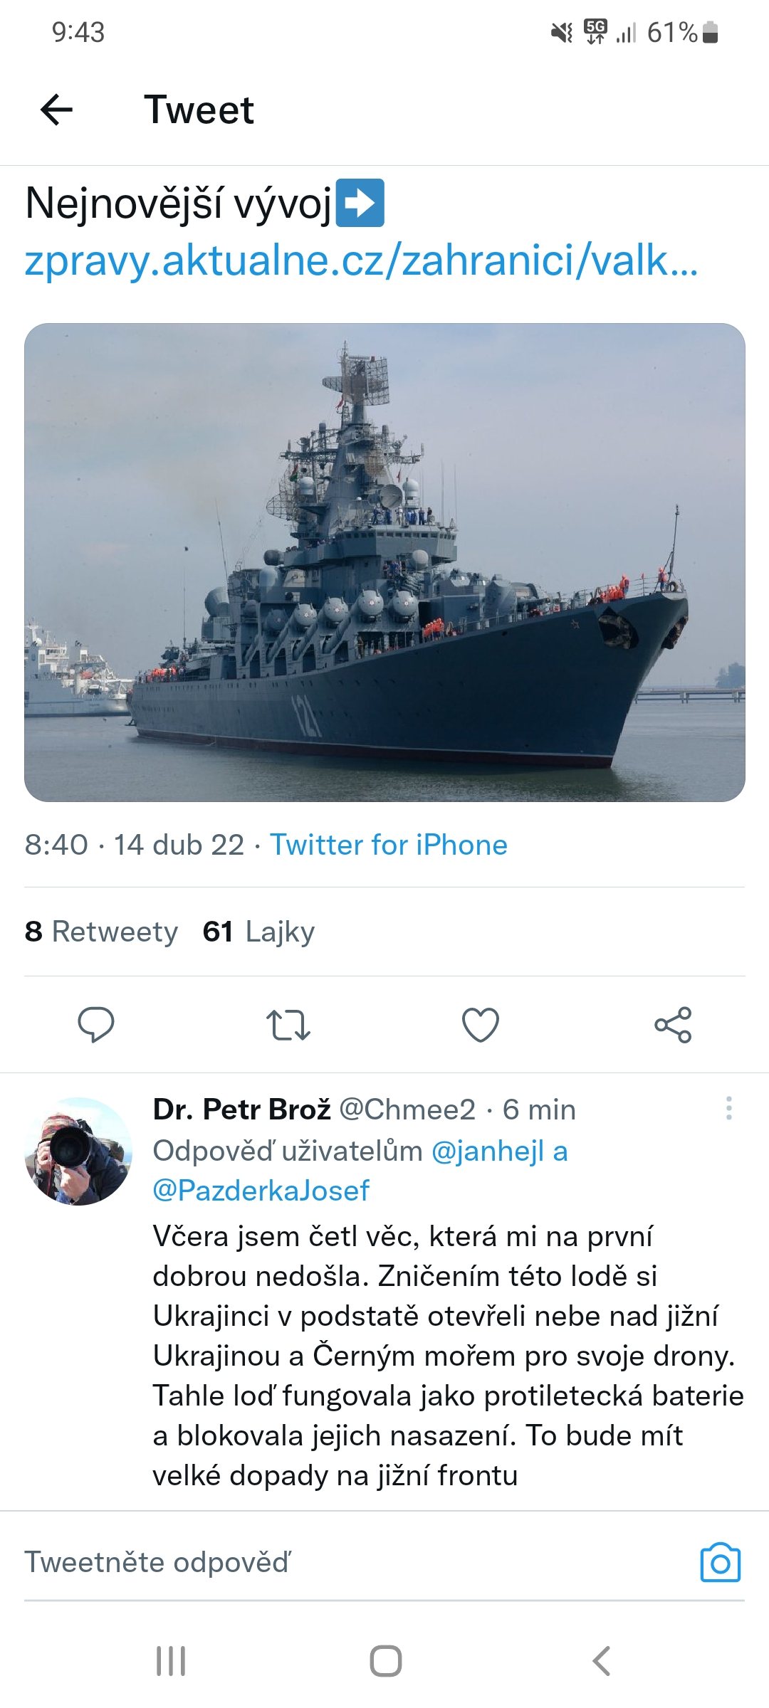The image size is (769, 1708).
Task: Open the camera icon in the reply bar
Action: click(x=720, y=1563)
